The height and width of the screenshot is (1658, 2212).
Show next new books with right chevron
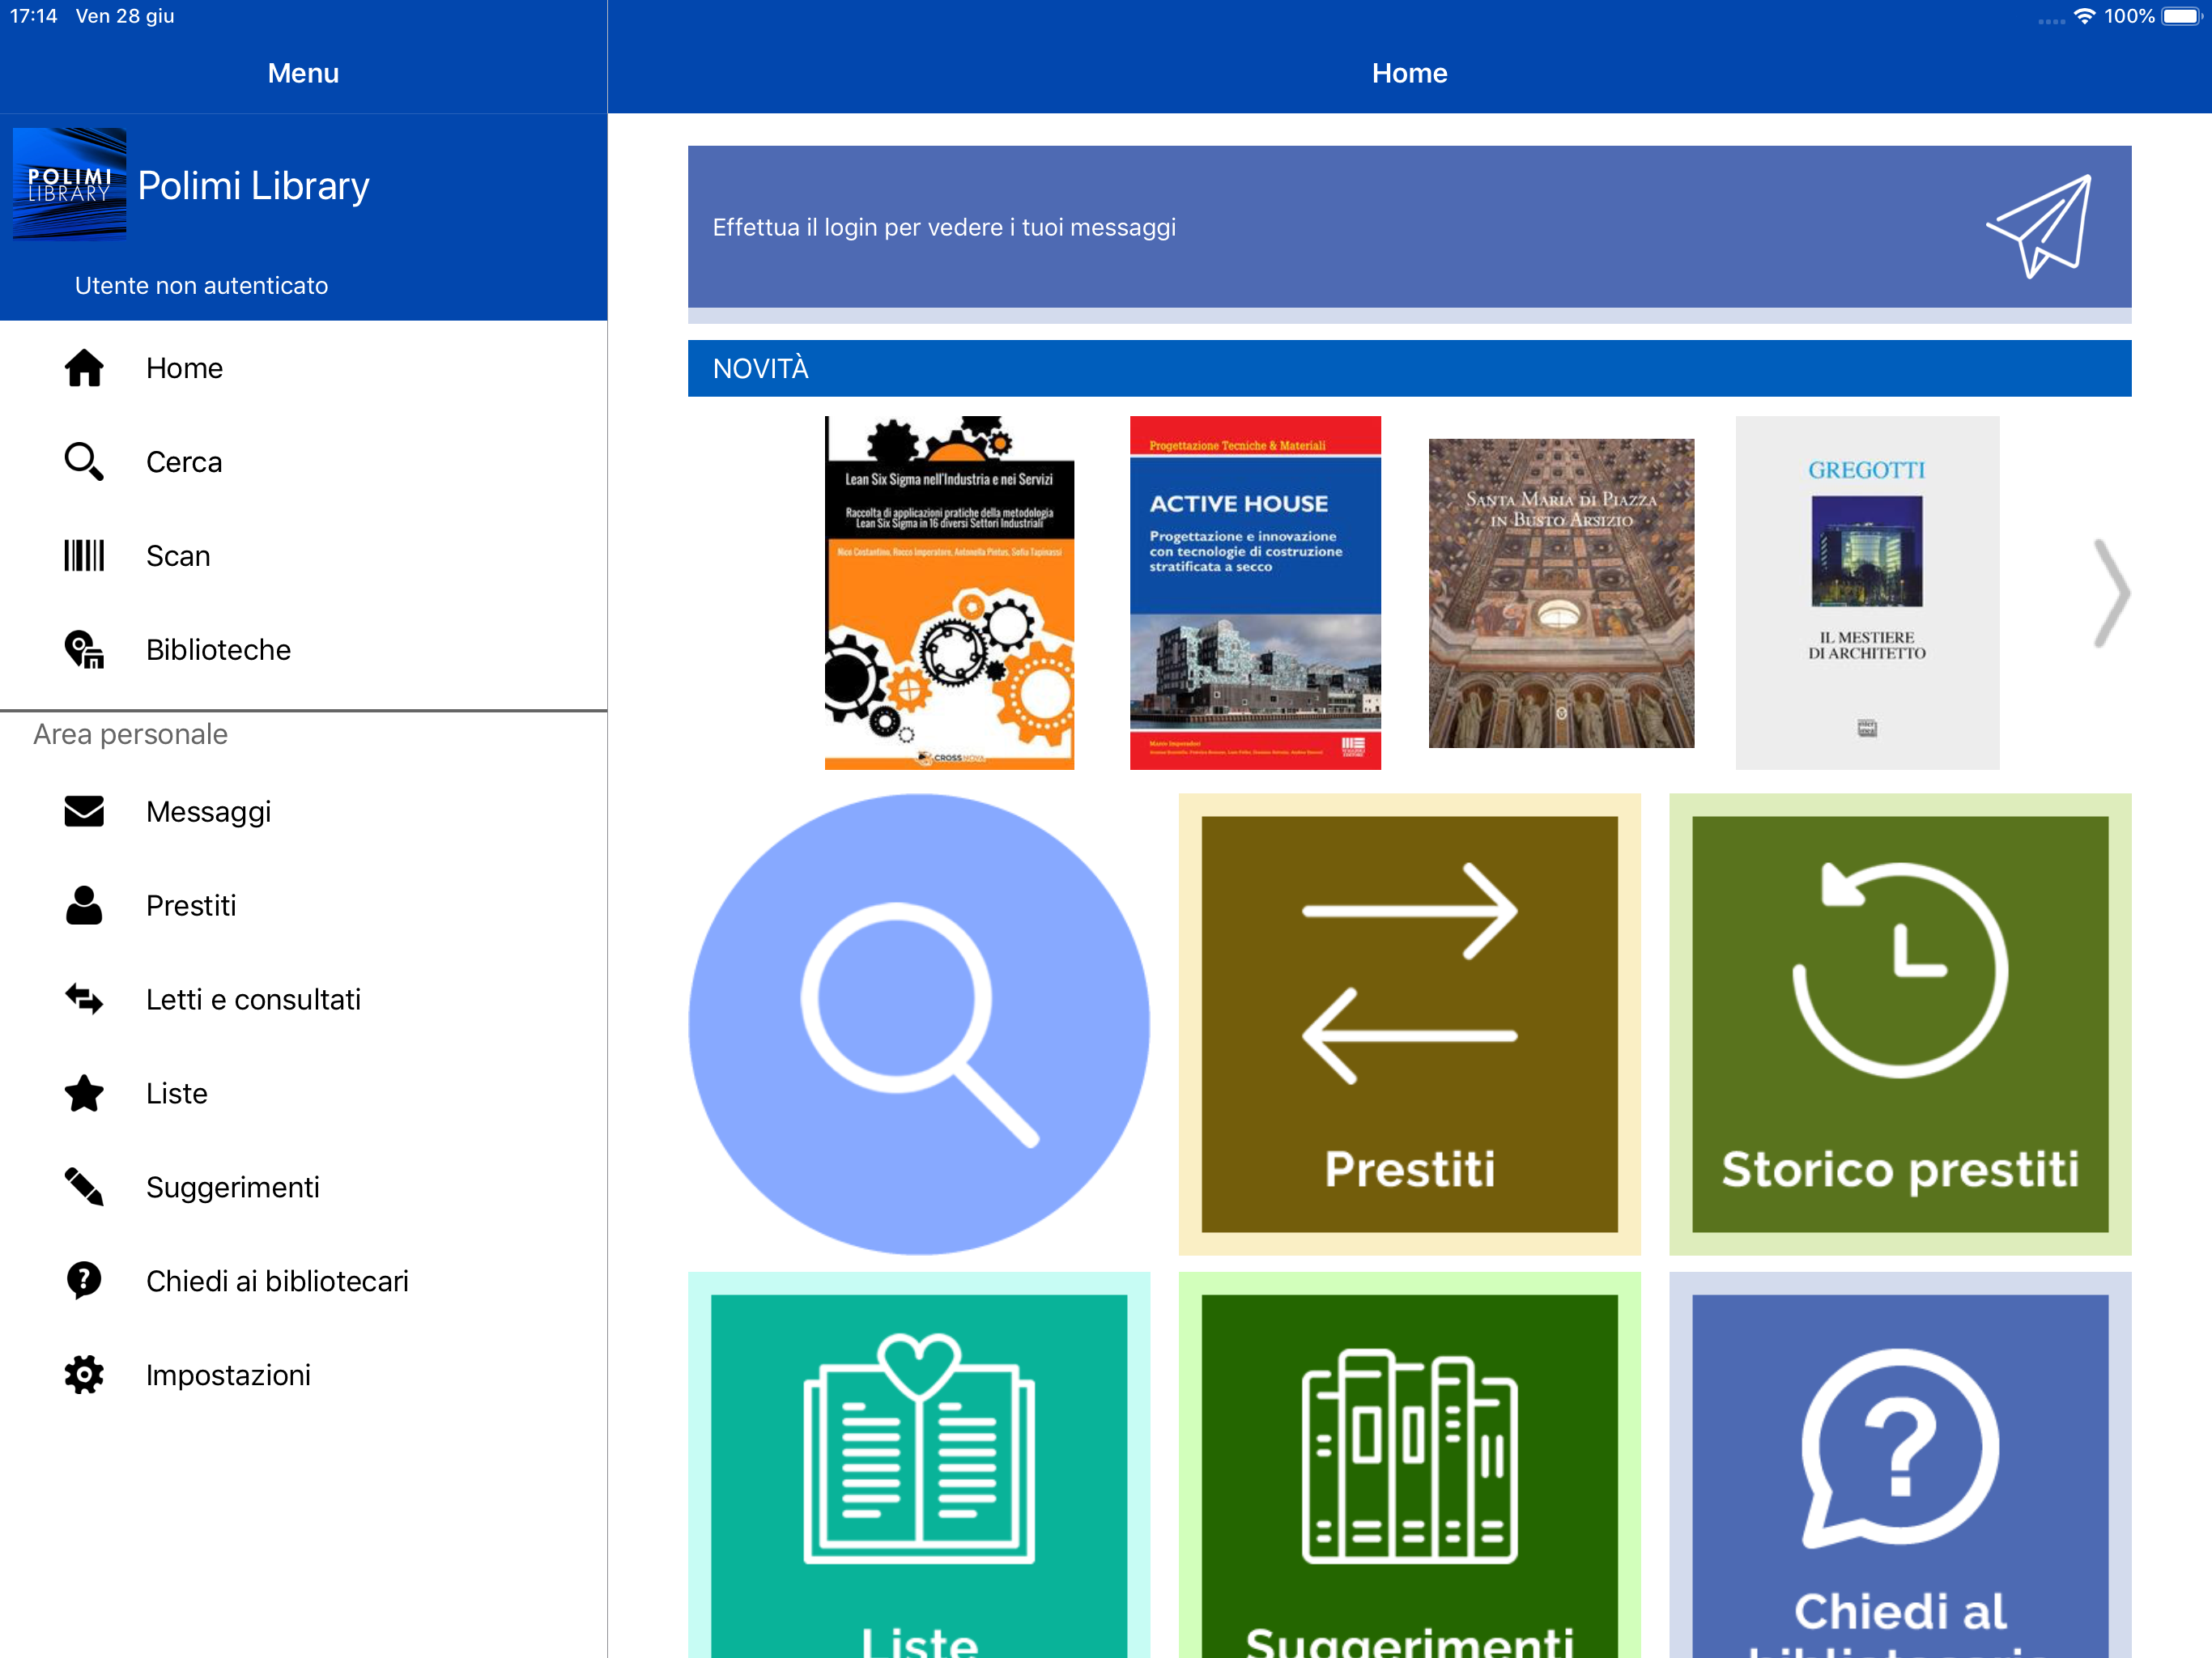(x=2110, y=593)
